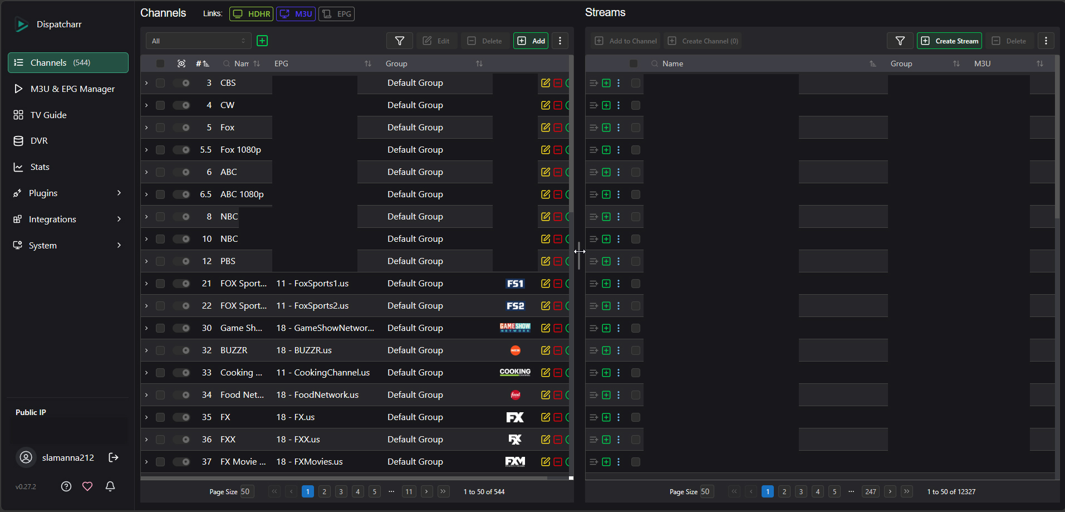The image size is (1065, 512).
Task: Open M3U & EPG Manager page
Action: tap(68, 89)
